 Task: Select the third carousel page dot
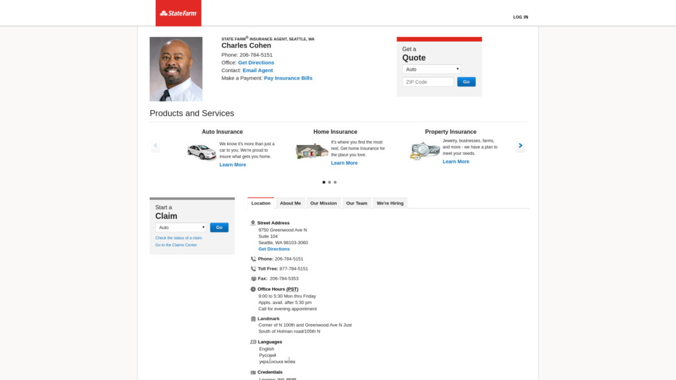tap(335, 182)
